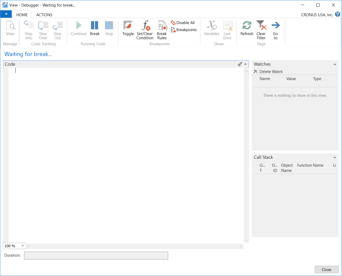Collapse the Code panel
Image resolution: width=342 pixels, height=276 pixels.
pos(245,64)
